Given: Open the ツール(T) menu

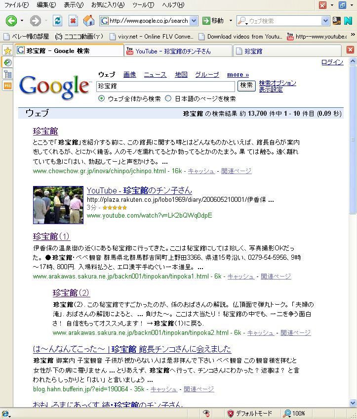Looking at the screenshot, I should click(x=143, y=5).
